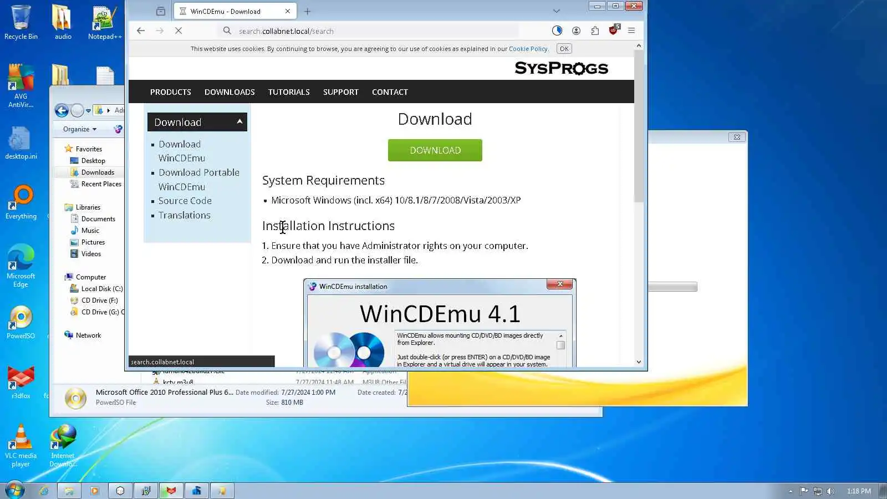
Task: Dismiss the cookie notice with OK
Action: click(564, 49)
